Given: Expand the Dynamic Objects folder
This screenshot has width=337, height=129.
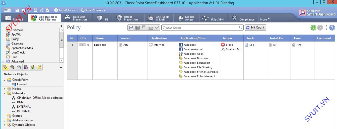Looking at the screenshot, I should point(5,125).
